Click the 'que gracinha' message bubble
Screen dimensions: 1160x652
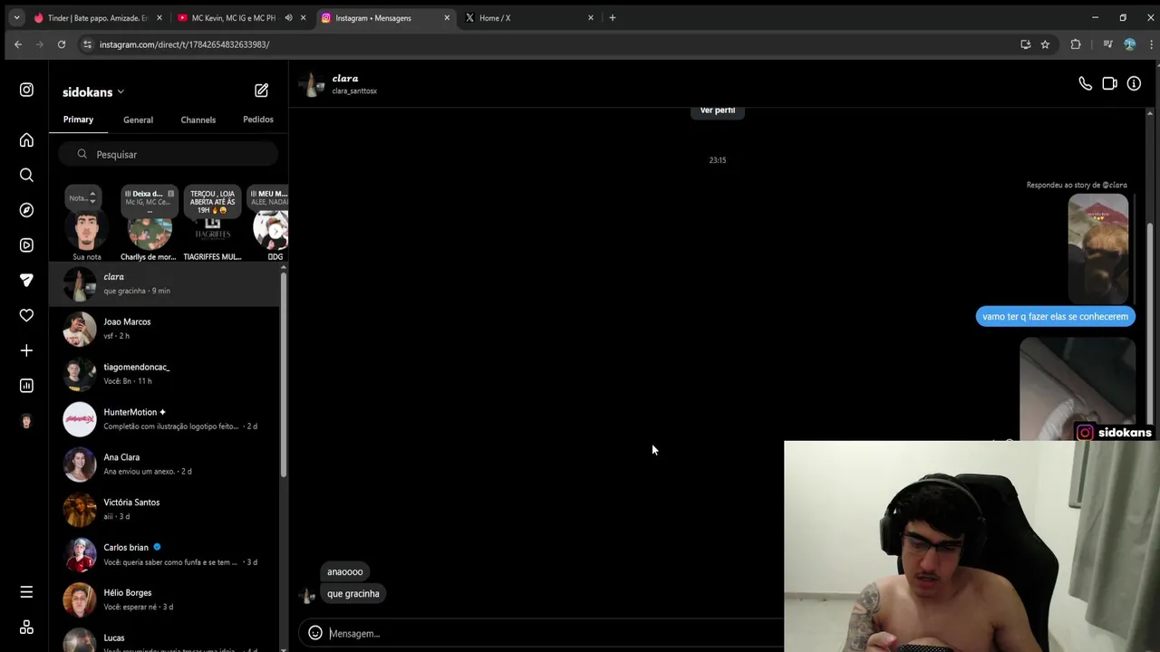coord(353,593)
